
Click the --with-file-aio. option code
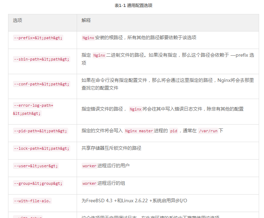tap(32, 201)
